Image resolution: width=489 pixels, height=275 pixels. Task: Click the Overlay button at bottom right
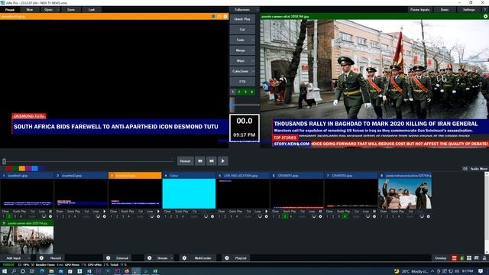point(441,258)
